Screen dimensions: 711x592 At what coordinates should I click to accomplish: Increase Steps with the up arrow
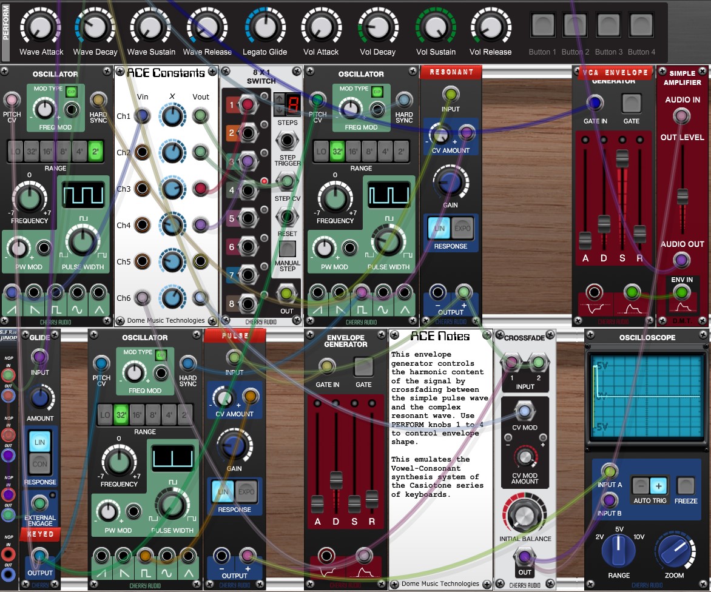click(x=279, y=98)
